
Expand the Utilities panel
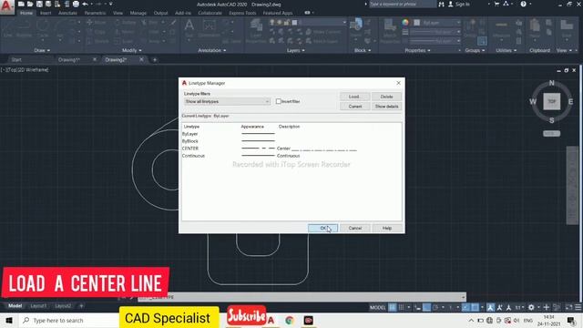point(506,50)
